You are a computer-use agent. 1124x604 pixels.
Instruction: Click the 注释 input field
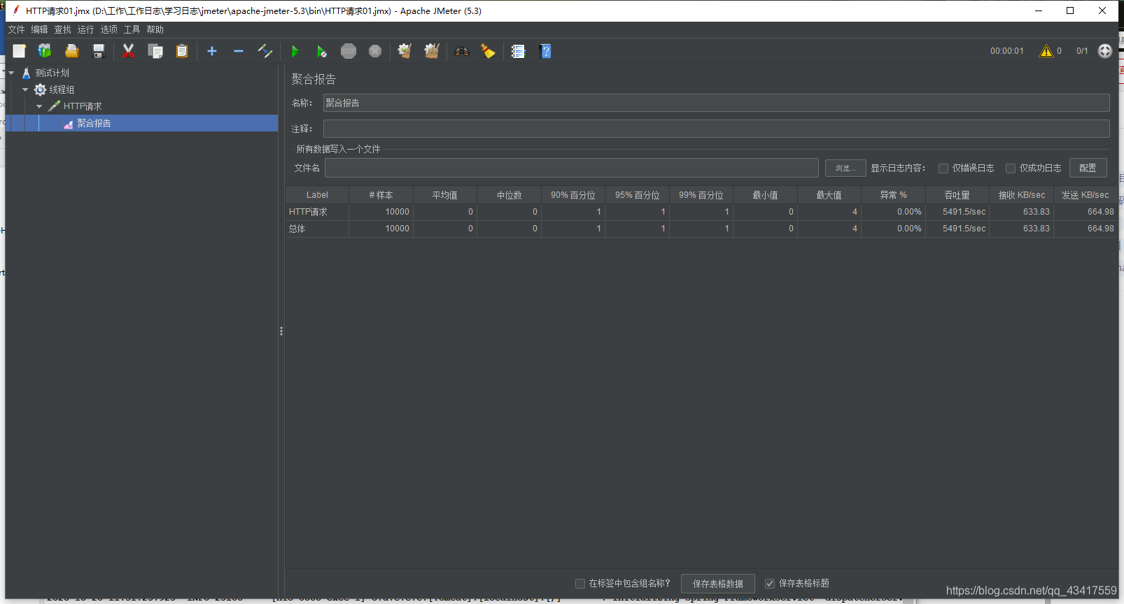716,129
